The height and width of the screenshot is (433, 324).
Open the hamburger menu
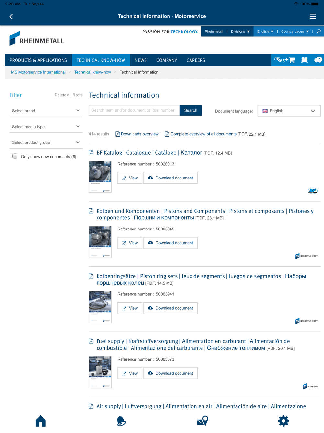tap(313, 16)
